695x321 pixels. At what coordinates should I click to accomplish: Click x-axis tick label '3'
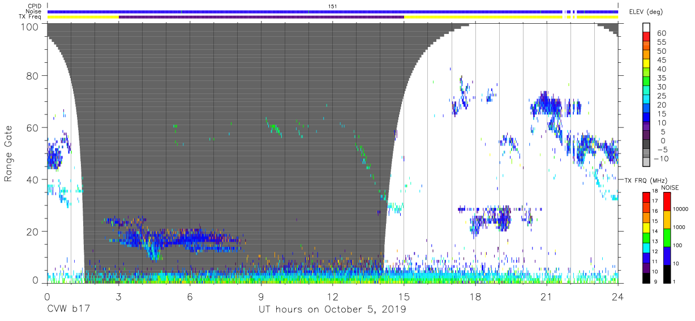[119, 296]
